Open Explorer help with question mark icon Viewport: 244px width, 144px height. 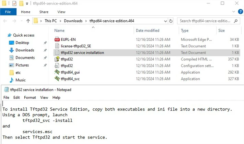240,12
